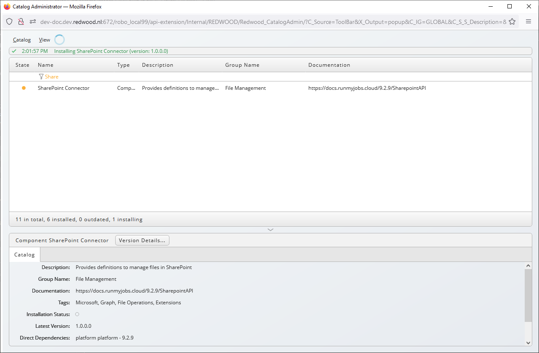Click the Installation Status circle indicator
Image resolution: width=539 pixels, height=353 pixels.
77,314
